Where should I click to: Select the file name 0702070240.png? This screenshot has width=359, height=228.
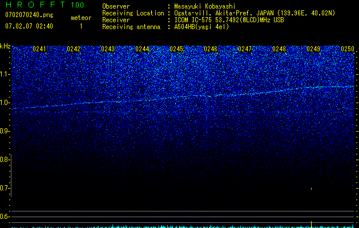[x=29, y=15]
